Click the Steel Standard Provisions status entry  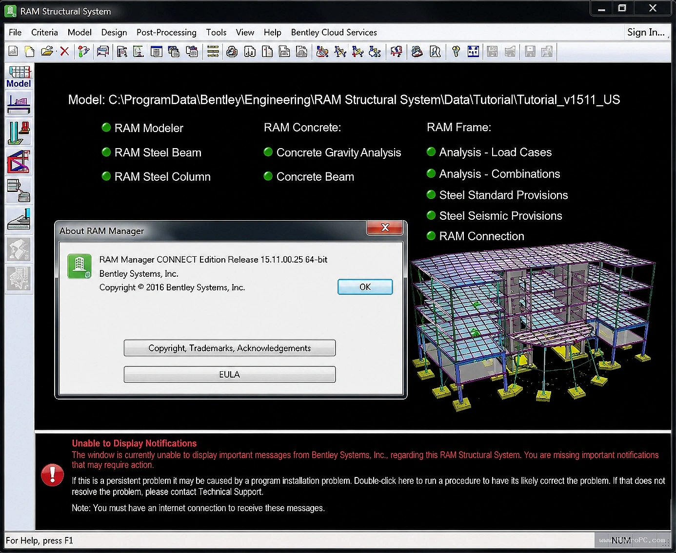[x=497, y=195]
